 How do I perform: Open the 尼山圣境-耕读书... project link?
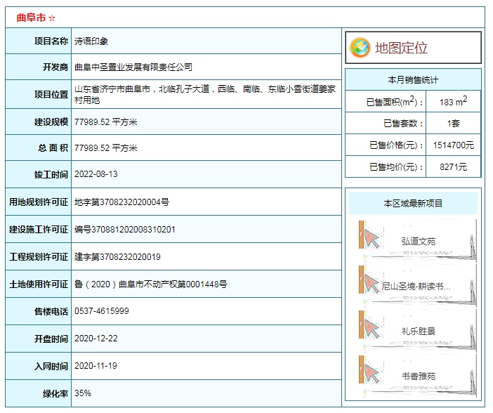pos(416,287)
